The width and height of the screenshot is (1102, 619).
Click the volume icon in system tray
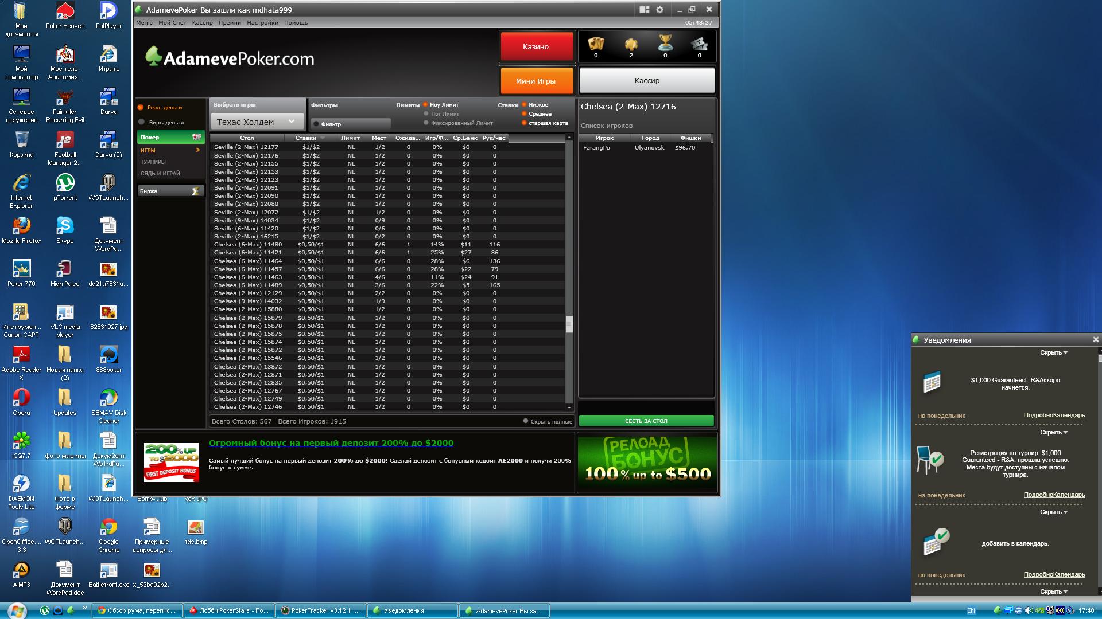click(x=1029, y=610)
